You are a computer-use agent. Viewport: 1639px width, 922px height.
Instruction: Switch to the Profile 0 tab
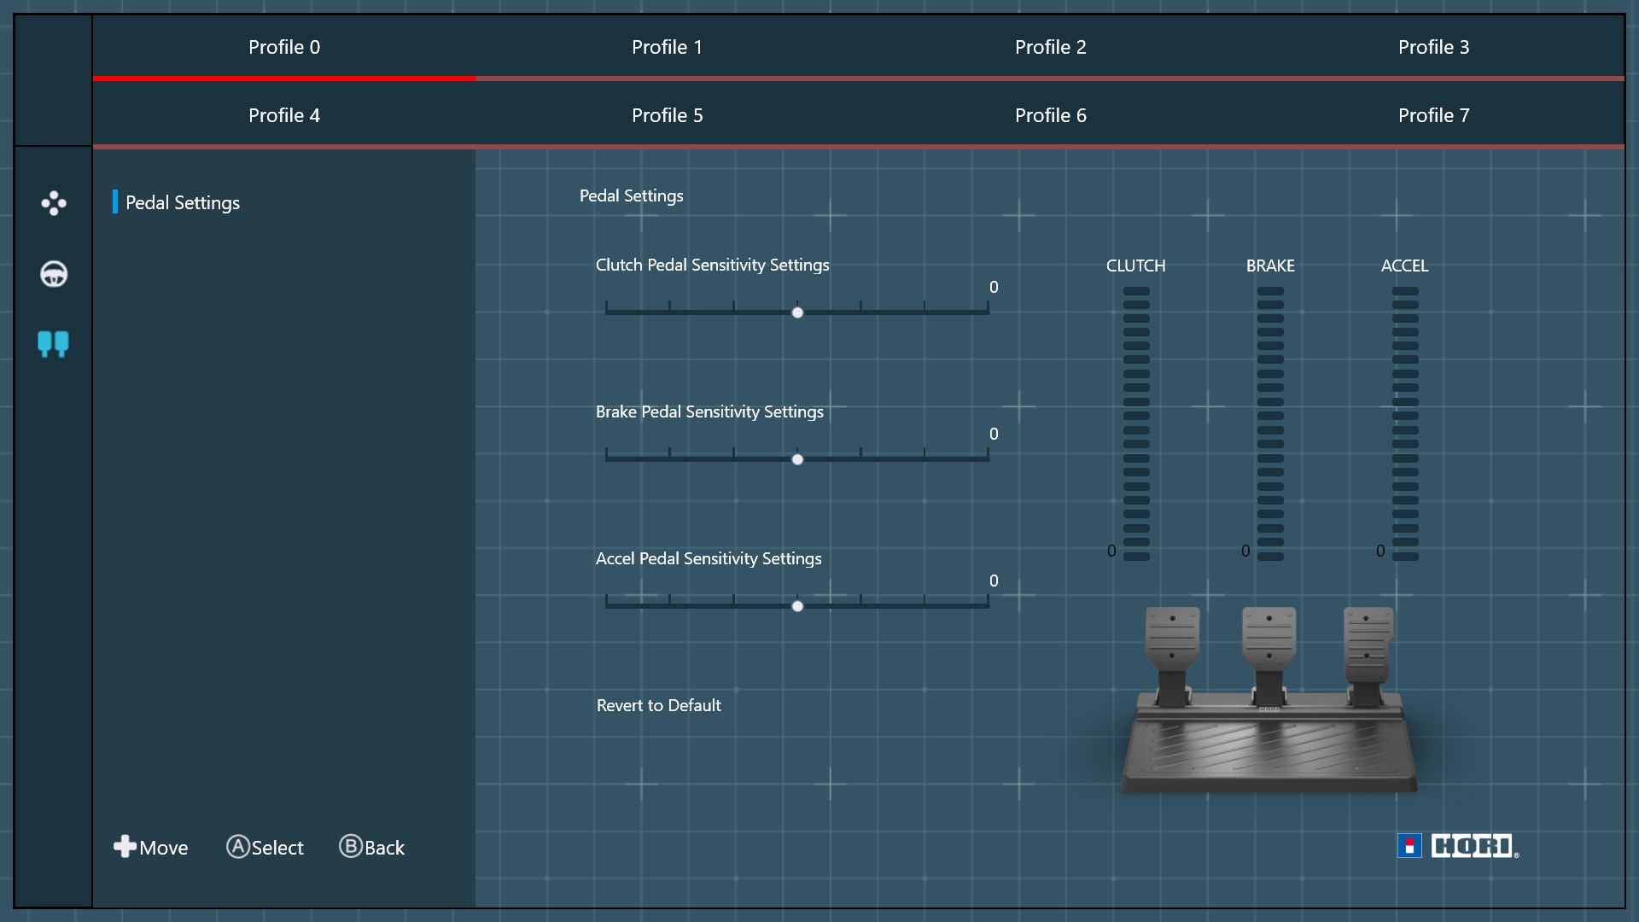point(284,47)
